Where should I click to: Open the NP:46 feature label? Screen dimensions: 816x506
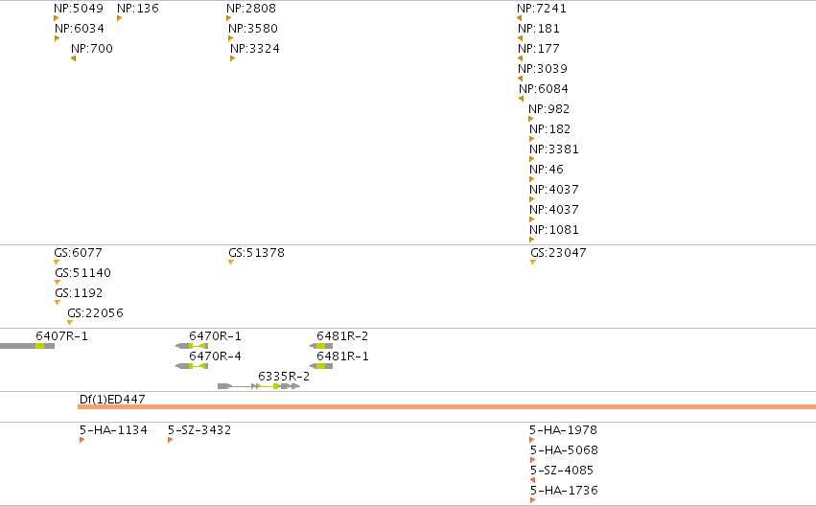click(x=547, y=170)
